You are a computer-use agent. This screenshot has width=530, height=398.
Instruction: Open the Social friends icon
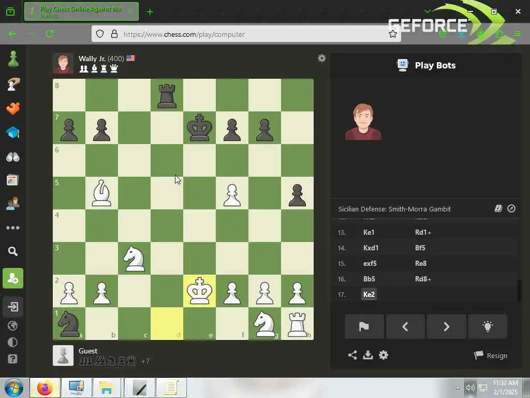click(13, 204)
